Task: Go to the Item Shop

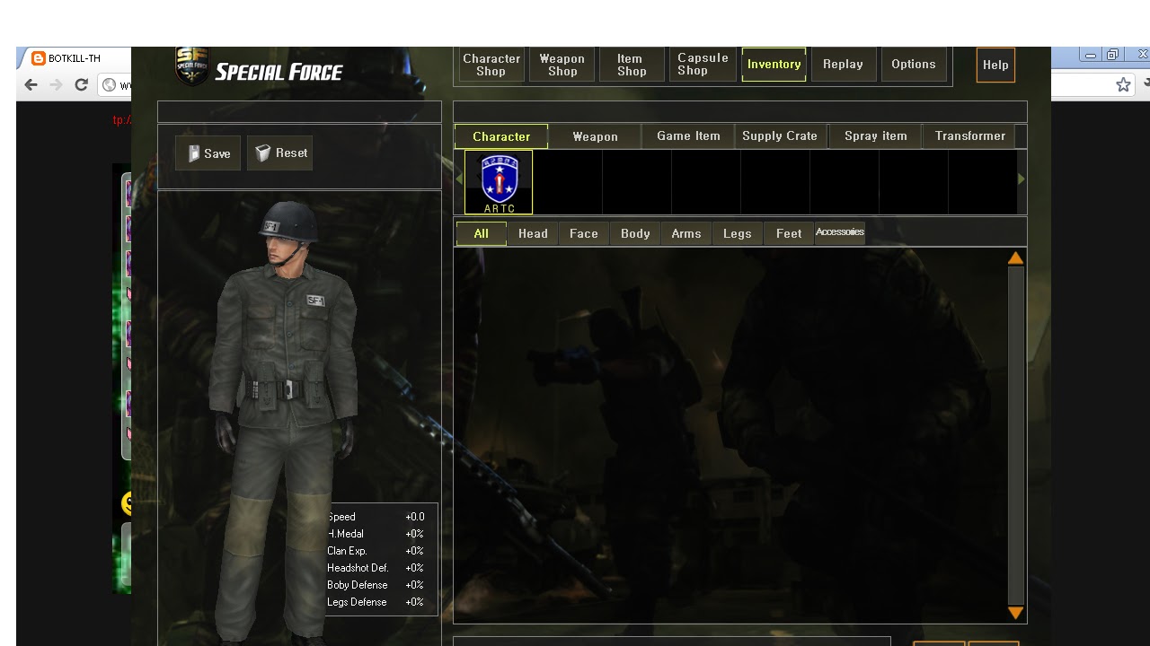Action: [631, 65]
